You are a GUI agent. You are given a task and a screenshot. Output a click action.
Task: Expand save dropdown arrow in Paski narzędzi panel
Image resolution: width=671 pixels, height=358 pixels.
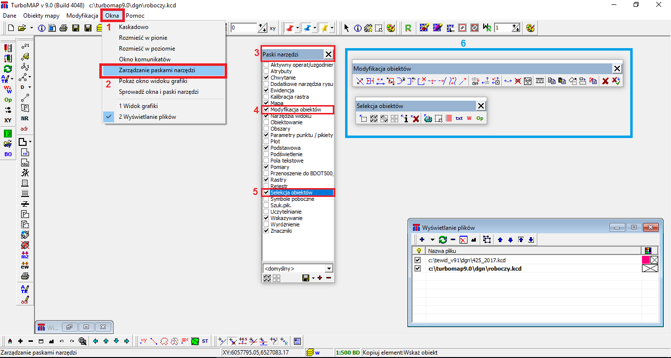pos(313,278)
